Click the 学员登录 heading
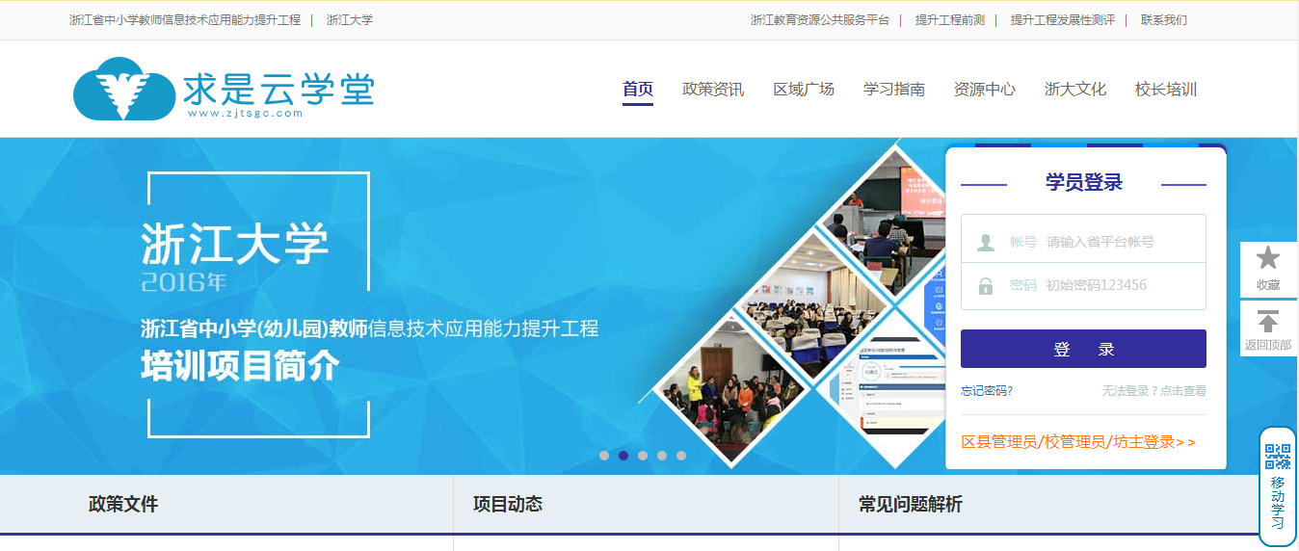Viewport: 1299px width, 551px height. coord(1084,183)
